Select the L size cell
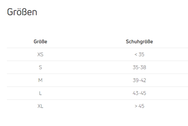This screenshot has width=188, height=126. [x=40, y=93]
